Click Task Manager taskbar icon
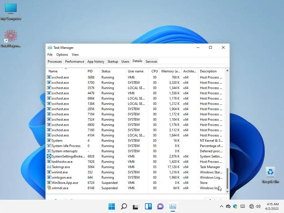 tap(173, 206)
